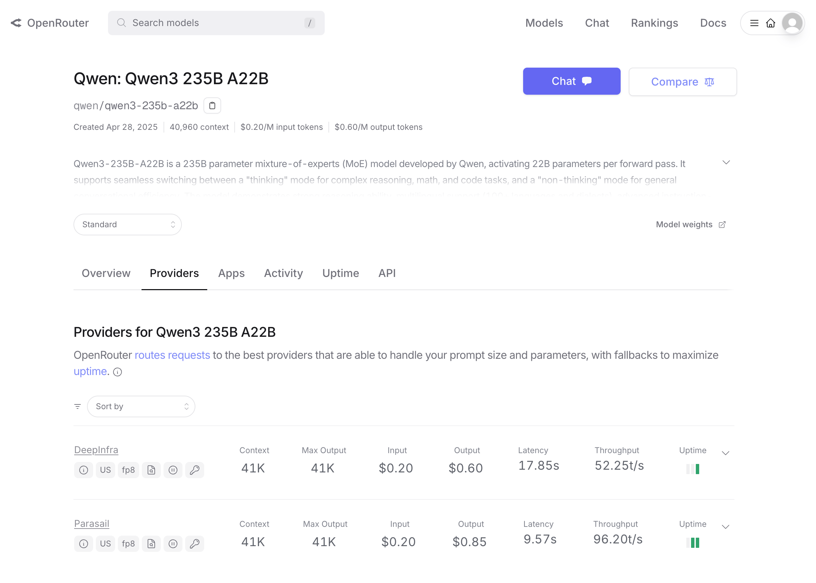Expand the DeepInfra provider row

(725, 453)
